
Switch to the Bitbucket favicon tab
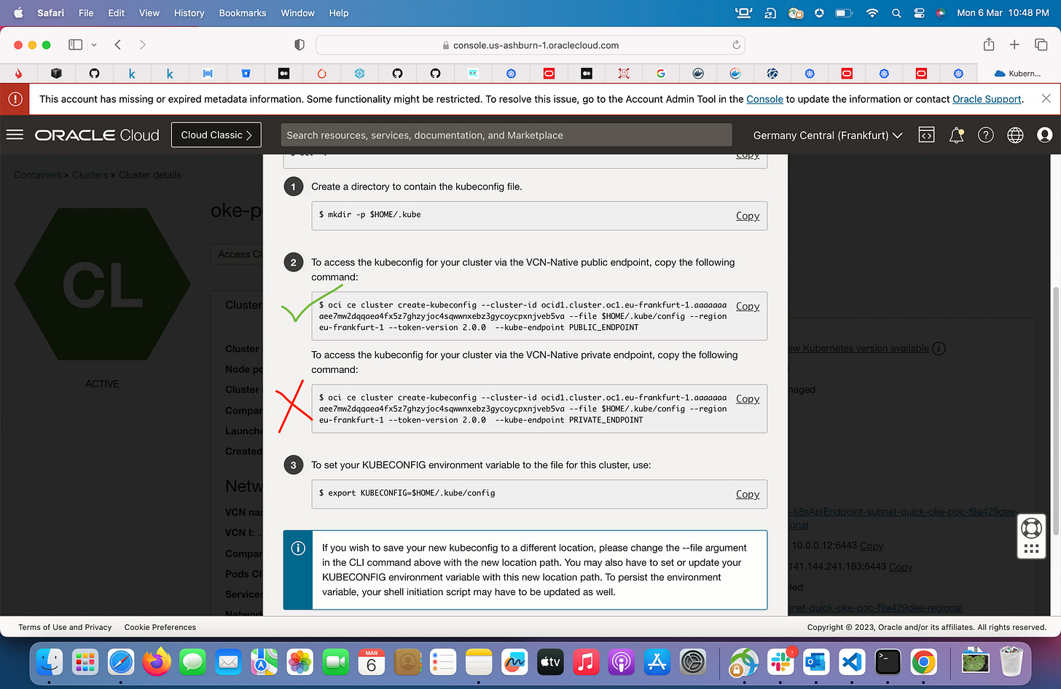[246, 74]
